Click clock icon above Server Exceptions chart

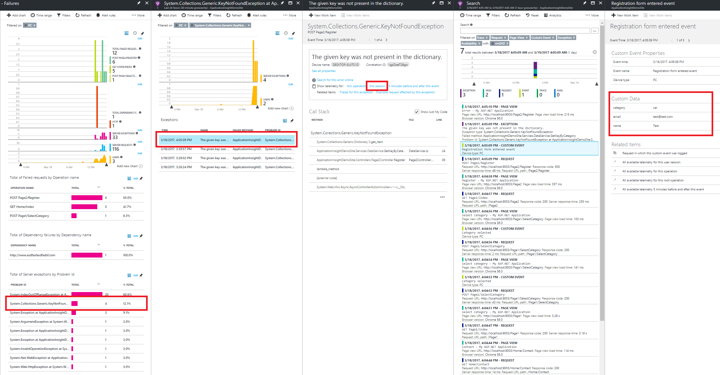[x=286, y=33]
